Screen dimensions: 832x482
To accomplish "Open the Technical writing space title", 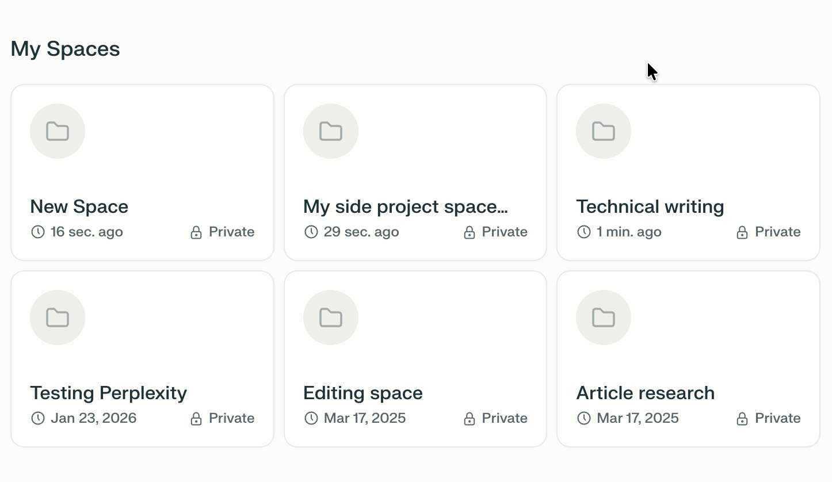I will click(650, 206).
